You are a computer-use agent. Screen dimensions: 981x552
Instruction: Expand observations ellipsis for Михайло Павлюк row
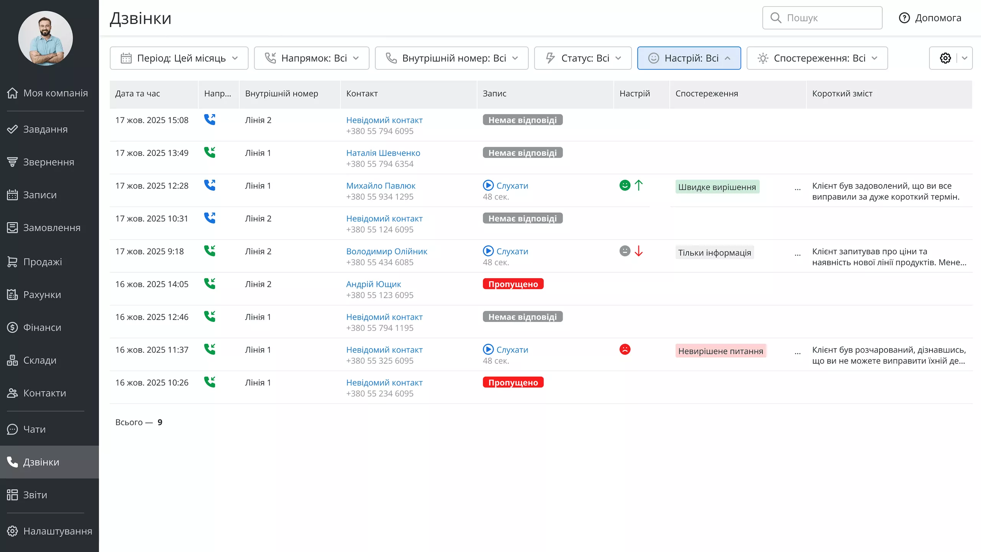click(797, 188)
